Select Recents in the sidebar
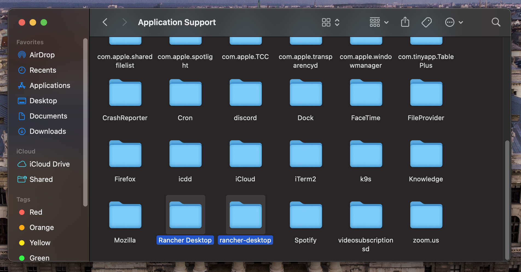 (43, 70)
